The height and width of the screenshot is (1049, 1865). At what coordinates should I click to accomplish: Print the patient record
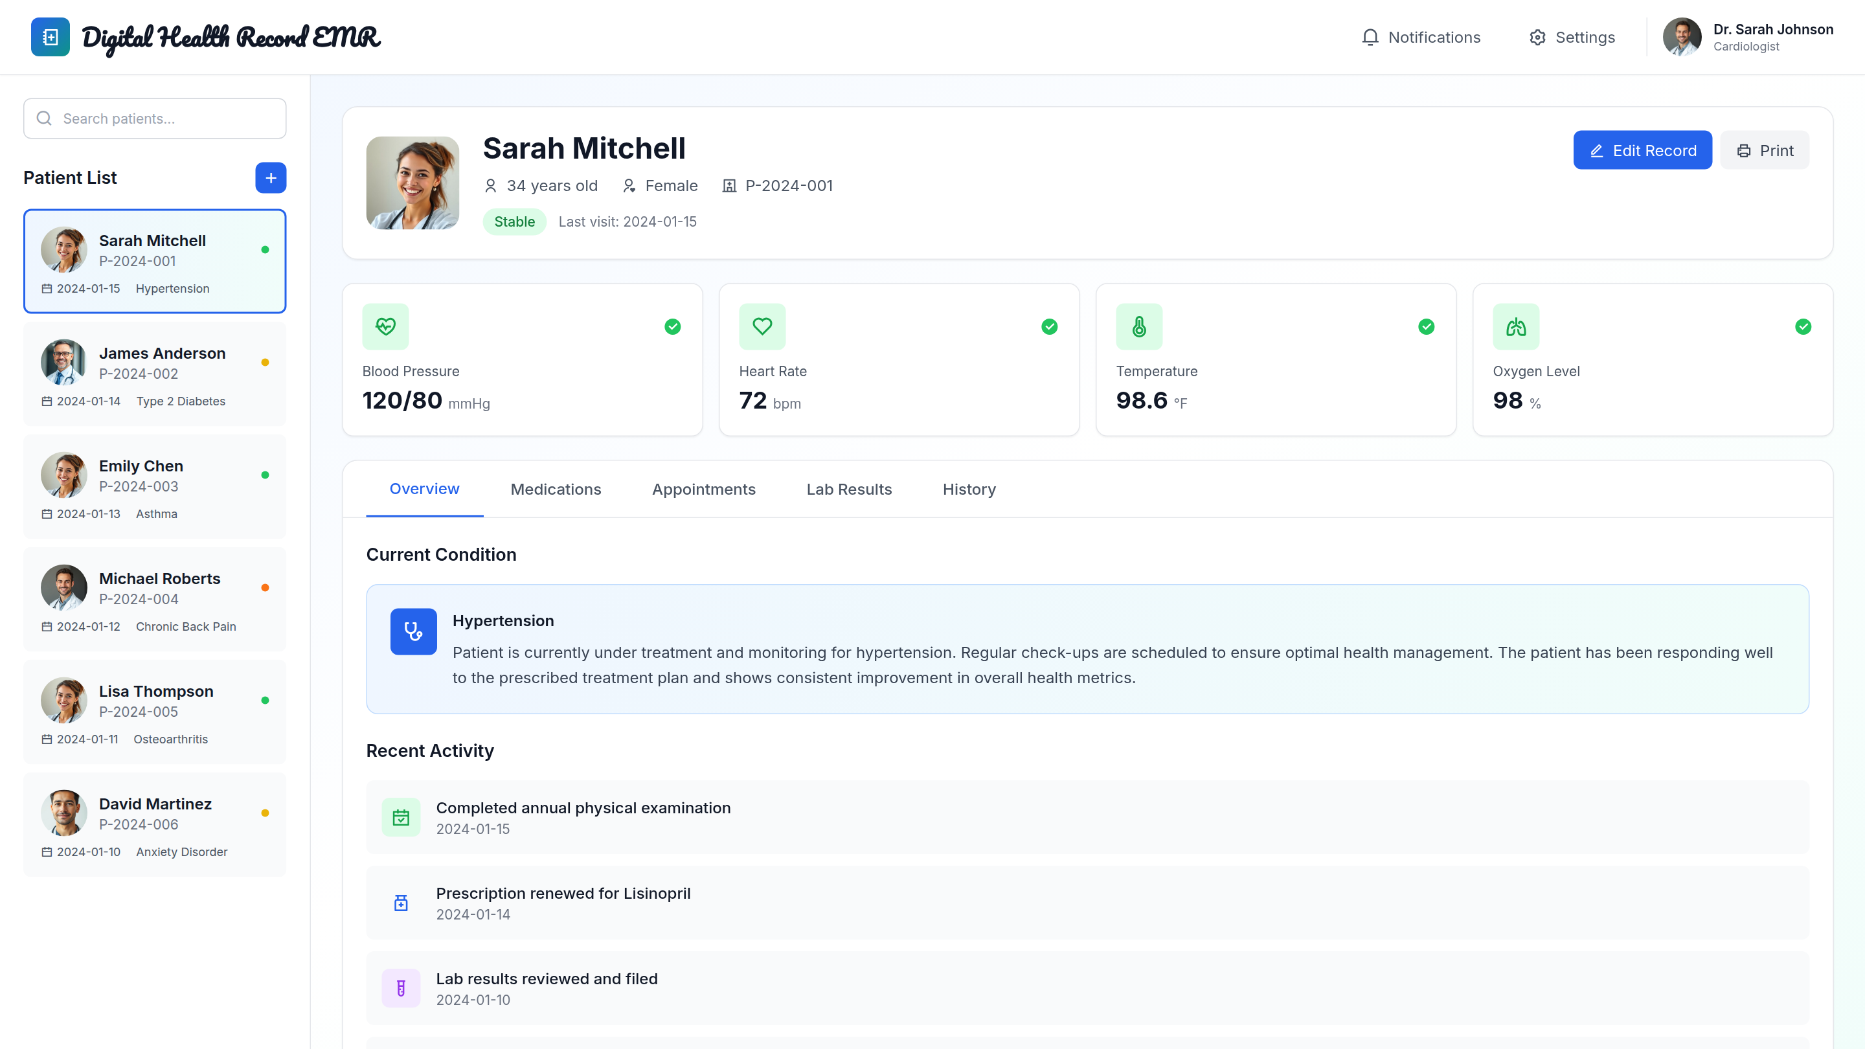coord(1765,150)
